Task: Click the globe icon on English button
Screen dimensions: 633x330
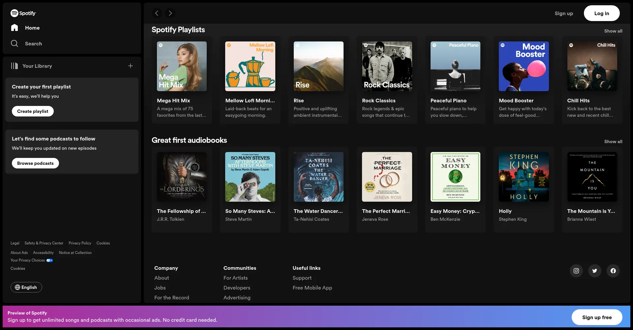Action: pyautogui.click(x=17, y=287)
